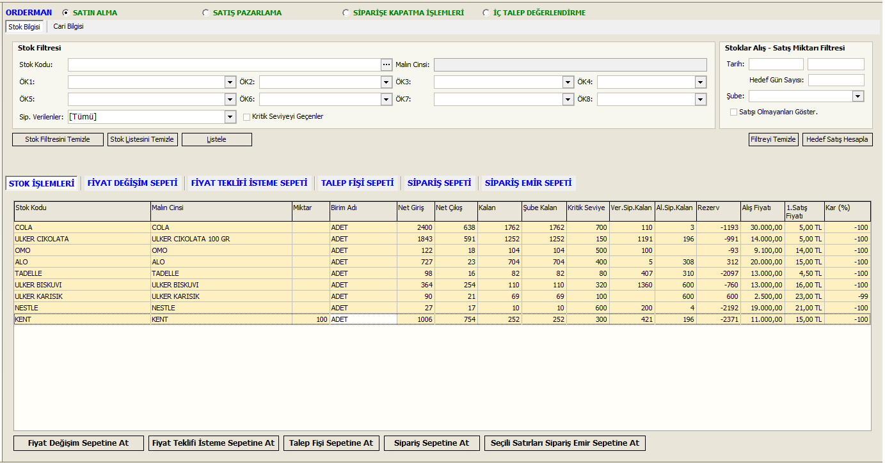Select the ALO stock code cell
Screen dimensions: 885x463
pos(82,262)
